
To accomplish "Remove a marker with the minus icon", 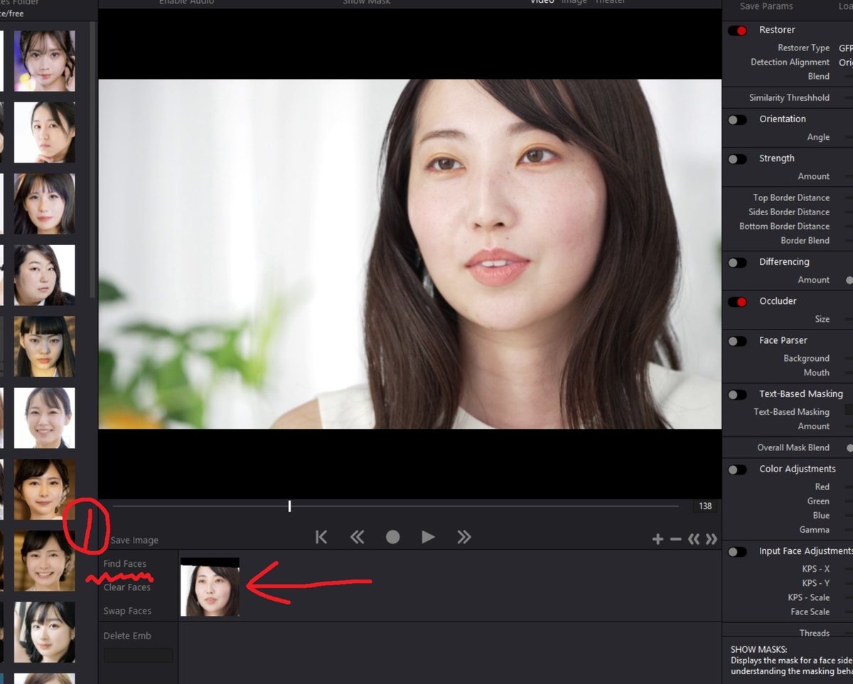I will [x=676, y=540].
